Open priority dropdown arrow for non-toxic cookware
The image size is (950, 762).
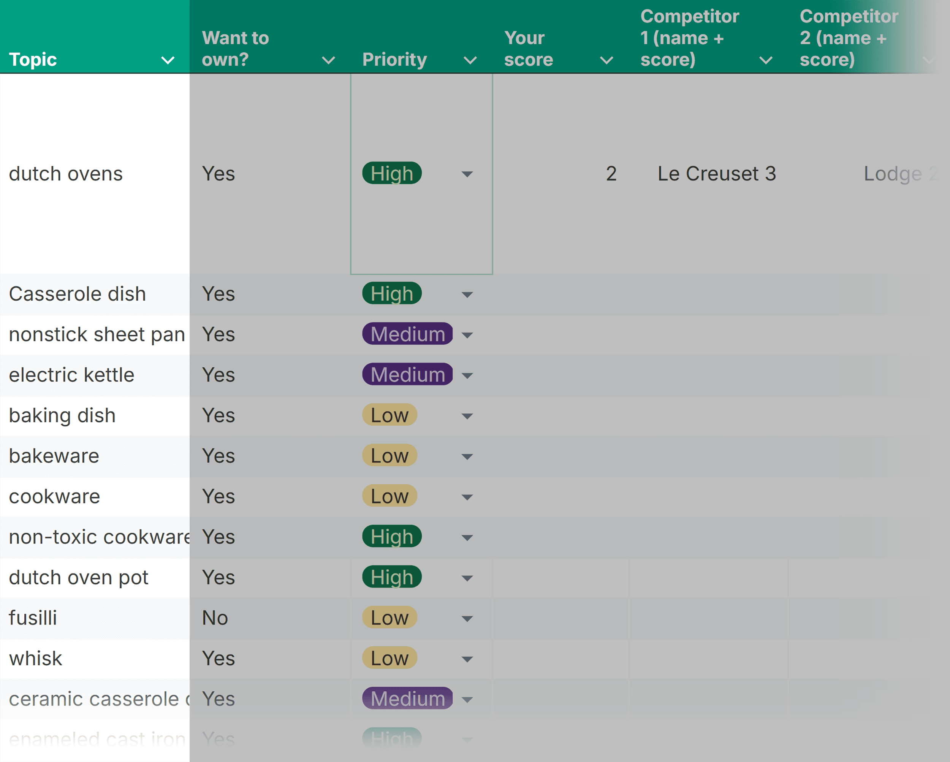pos(467,538)
